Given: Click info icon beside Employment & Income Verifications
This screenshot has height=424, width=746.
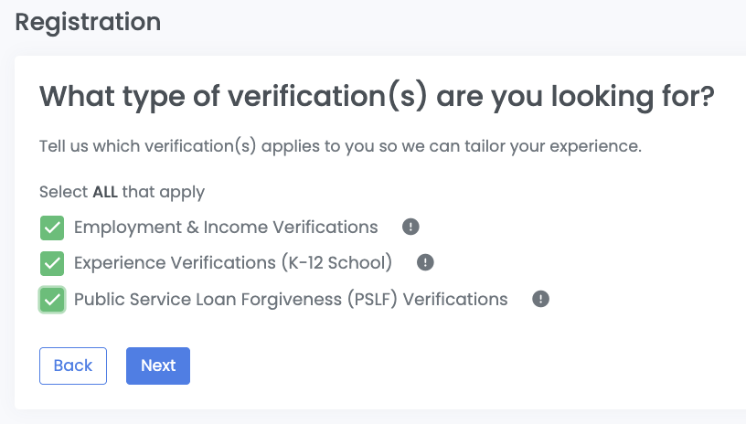Looking at the screenshot, I should (x=411, y=227).
